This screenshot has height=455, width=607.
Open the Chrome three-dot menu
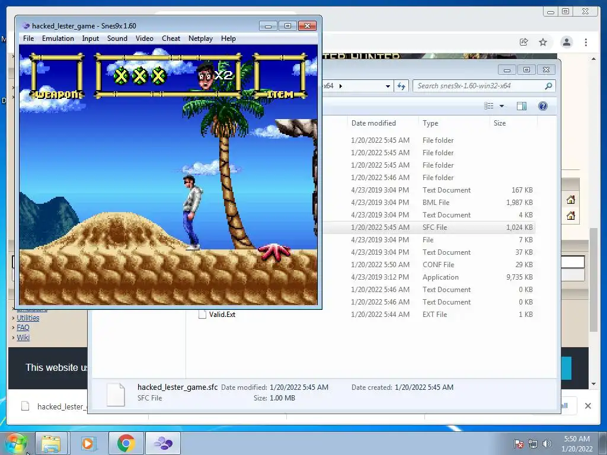(586, 42)
